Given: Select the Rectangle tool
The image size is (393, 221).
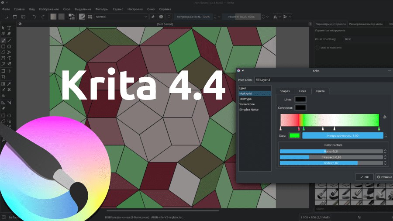Looking at the screenshot, I should coord(3,46).
